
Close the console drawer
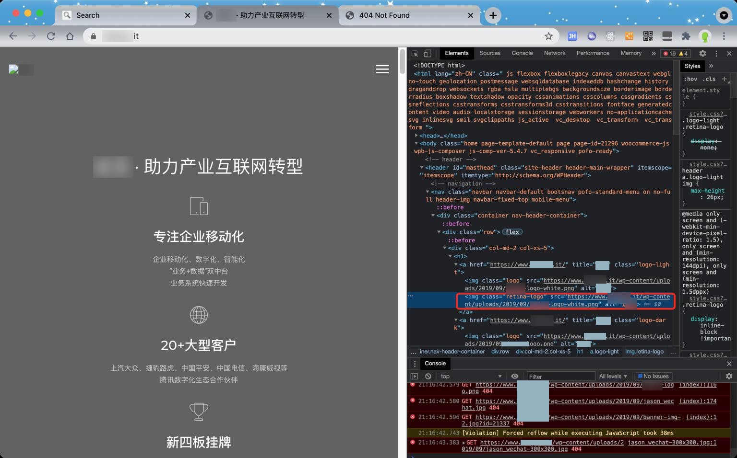(x=729, y=364)
